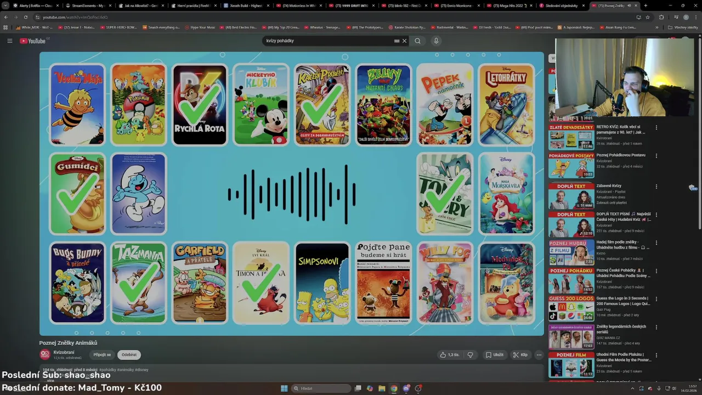Dislike the video with thumbs down
The image size is (702, 395).
point(470,355)
